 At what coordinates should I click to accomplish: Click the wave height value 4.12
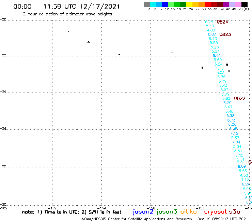[x=245, y=180]
